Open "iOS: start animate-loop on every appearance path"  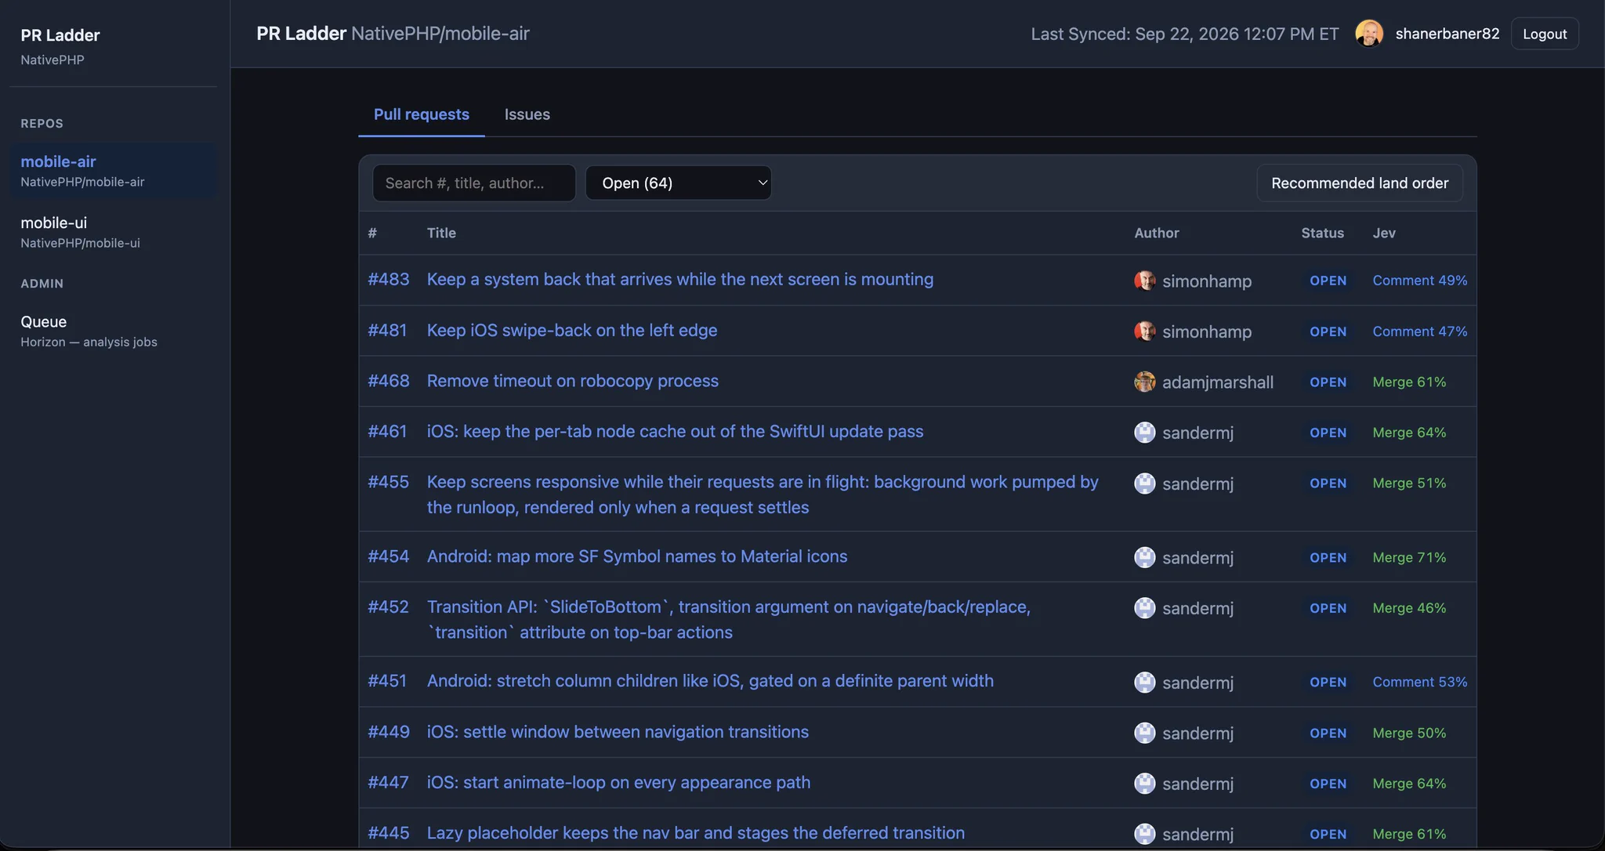[x=619, y=782]
